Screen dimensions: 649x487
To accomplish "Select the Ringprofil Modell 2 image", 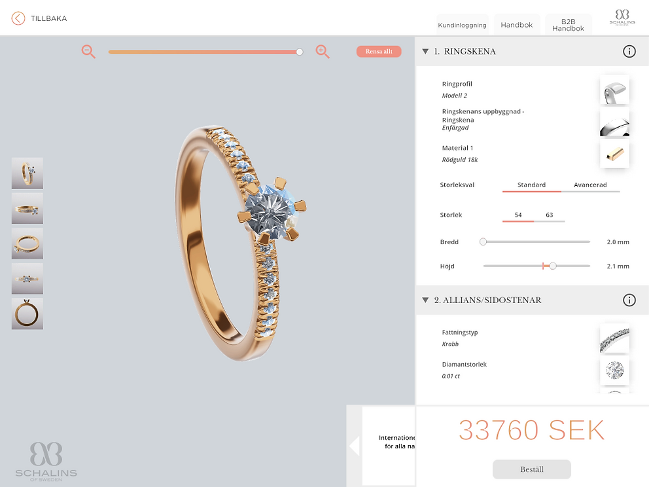I will [614, 90].
